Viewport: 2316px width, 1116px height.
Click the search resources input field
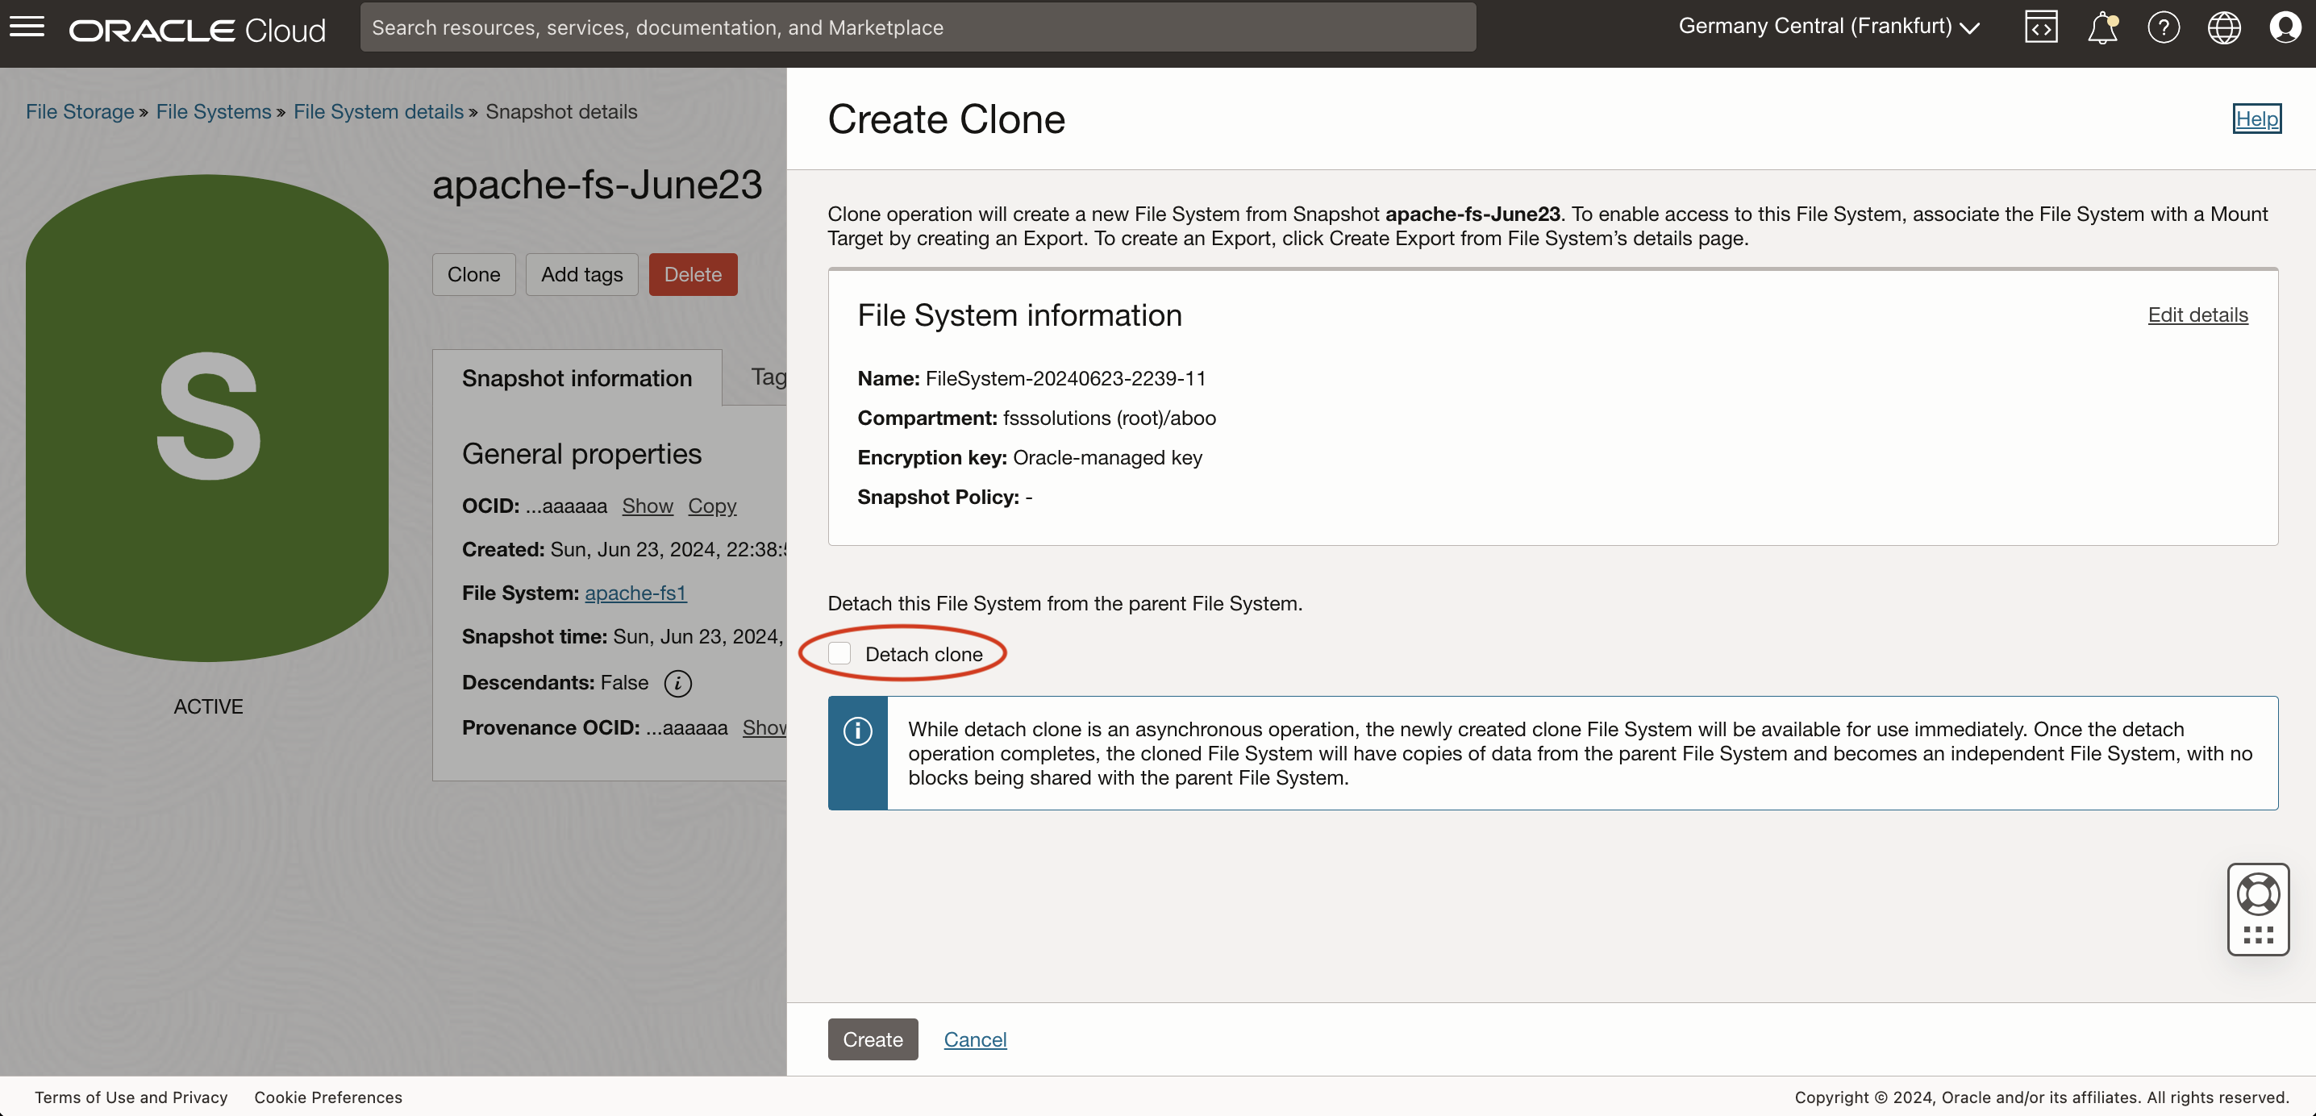pos(917,27)
